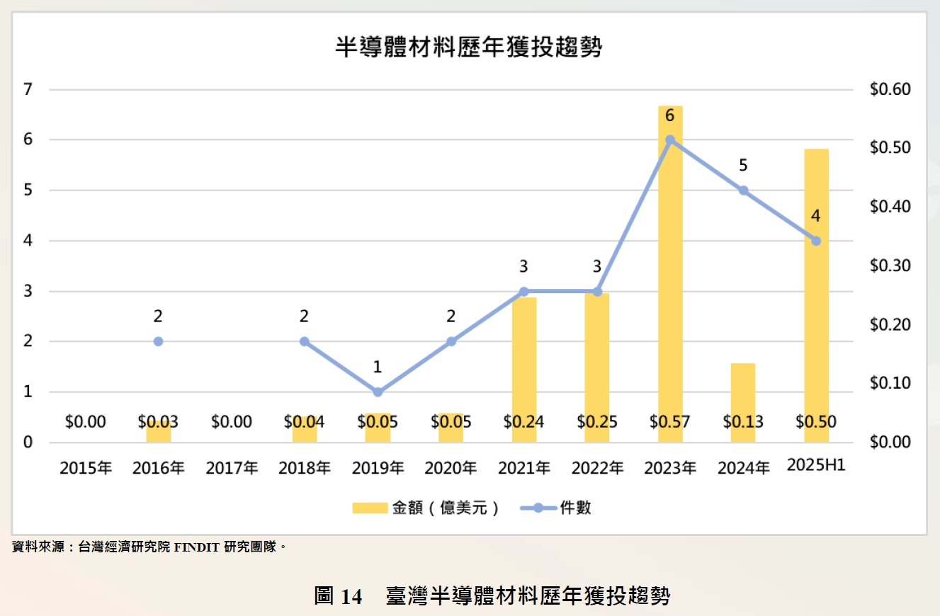Select the isolated 2016年 data point
Screen dimensions: 940x616
(x=159, y=341)
